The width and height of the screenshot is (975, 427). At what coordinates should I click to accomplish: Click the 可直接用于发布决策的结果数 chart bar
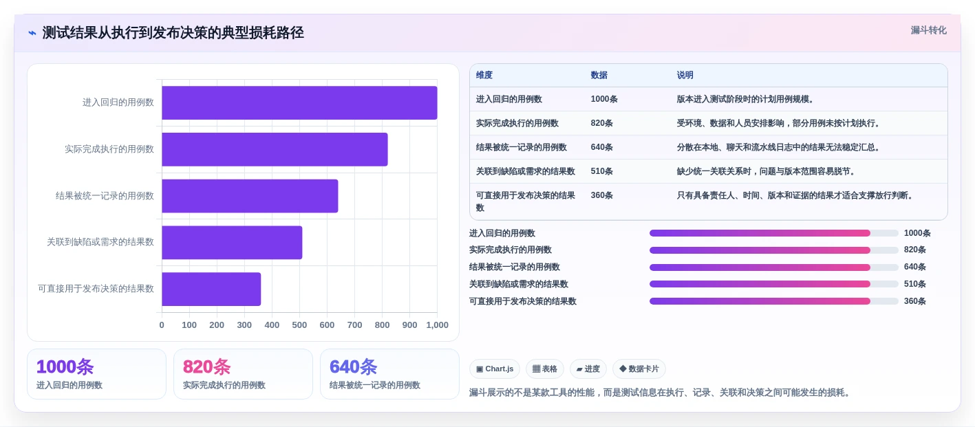point(211,289)
